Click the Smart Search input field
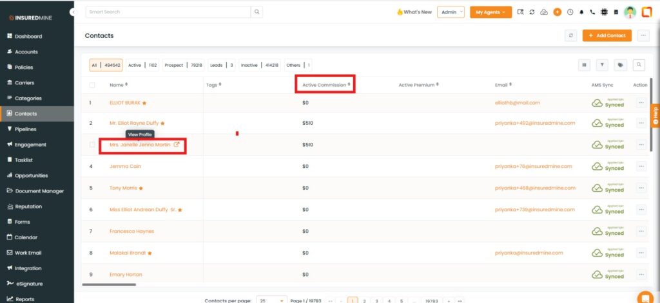Screen dimensions: 660x303 point(168,12)
